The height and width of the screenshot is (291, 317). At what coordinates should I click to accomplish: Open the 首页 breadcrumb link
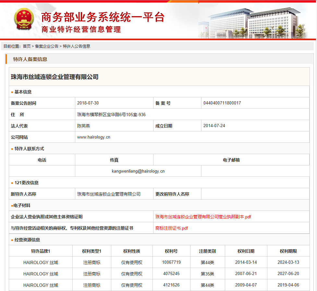pos(27,46)
